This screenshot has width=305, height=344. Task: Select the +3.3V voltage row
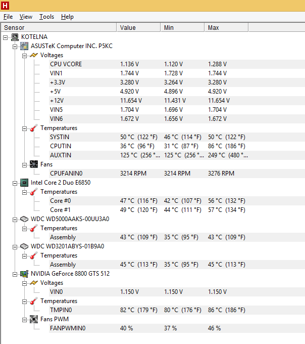click(177, 82)
